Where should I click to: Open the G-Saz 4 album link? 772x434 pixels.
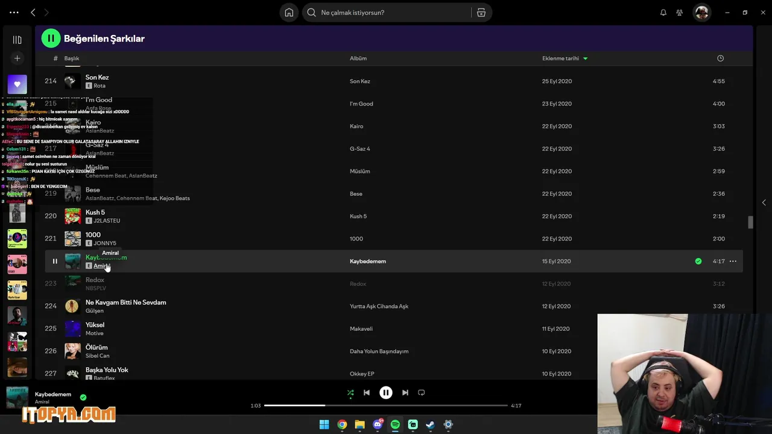tap(360, 149)
